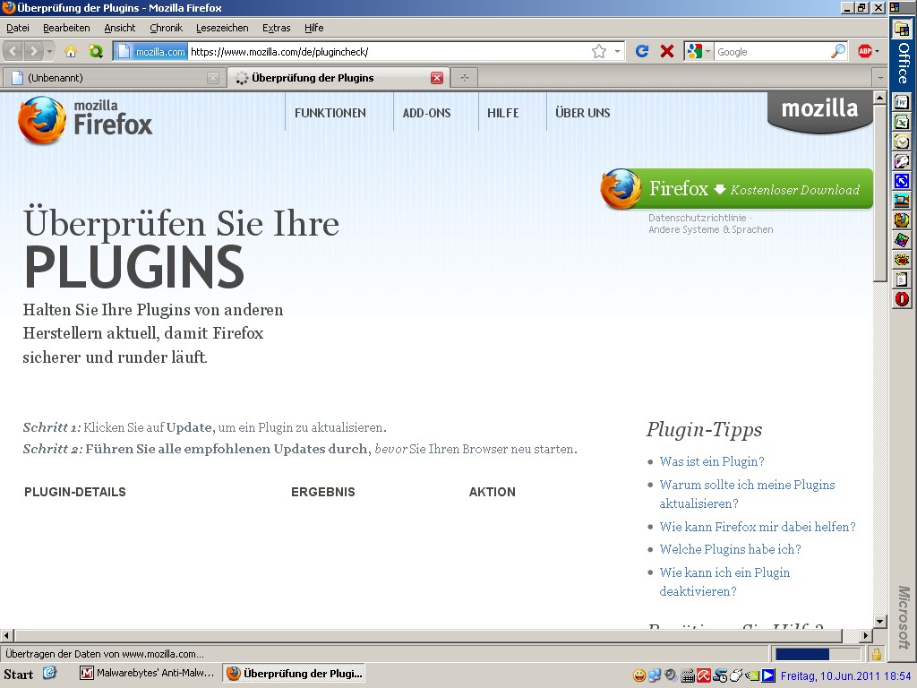Launch Access key icon in Office bar
Screen dimensions: 917x688
[x=901, y=161]
